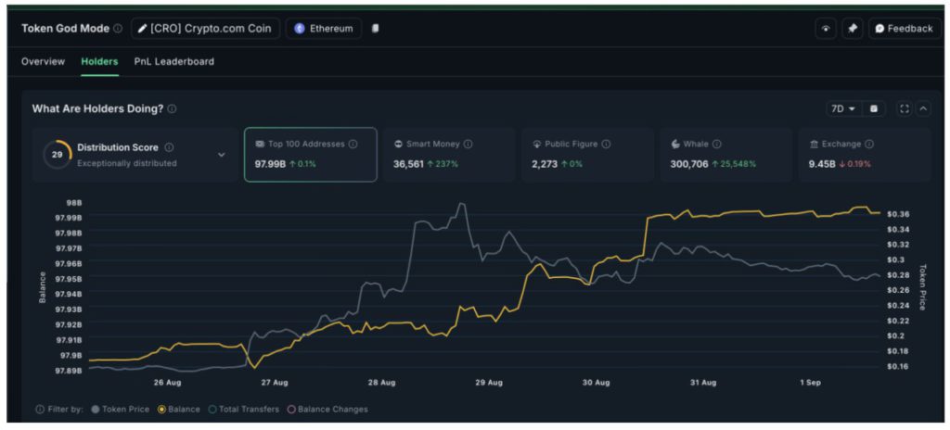
Task: Click the copy address icon next to Ethereum
Action: pyautogui.click(x=376, y=29)
